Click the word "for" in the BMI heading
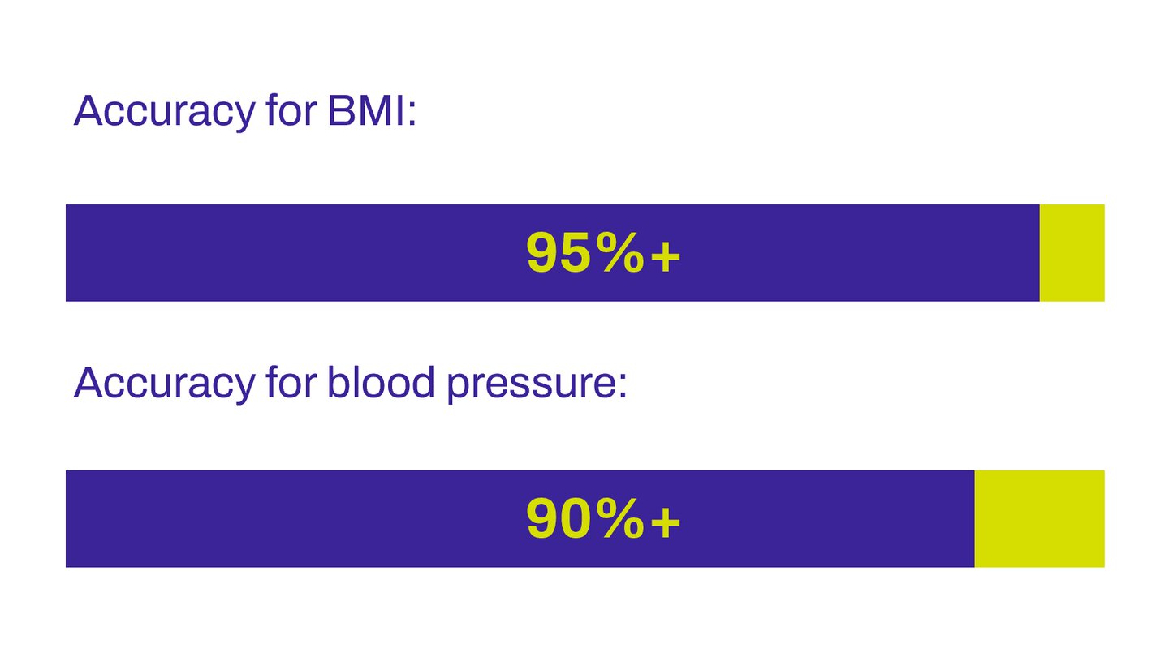1169x657 pixels. coord(290,111)
